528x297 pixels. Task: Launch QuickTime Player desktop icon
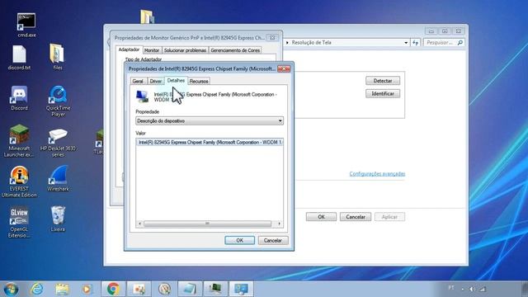coord(58,101)
